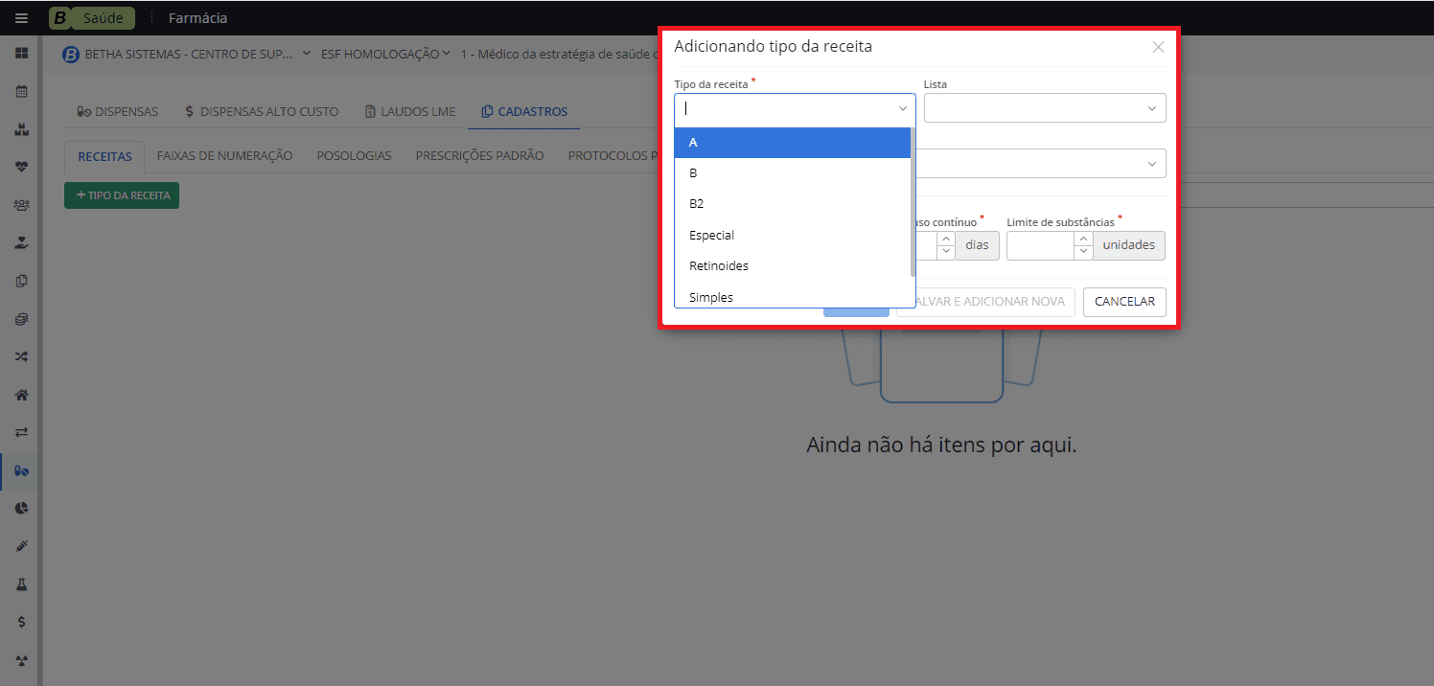Switch to the Dispensas tab
The height and width of the screenshot is (686, 1434).
coord(117,112)
